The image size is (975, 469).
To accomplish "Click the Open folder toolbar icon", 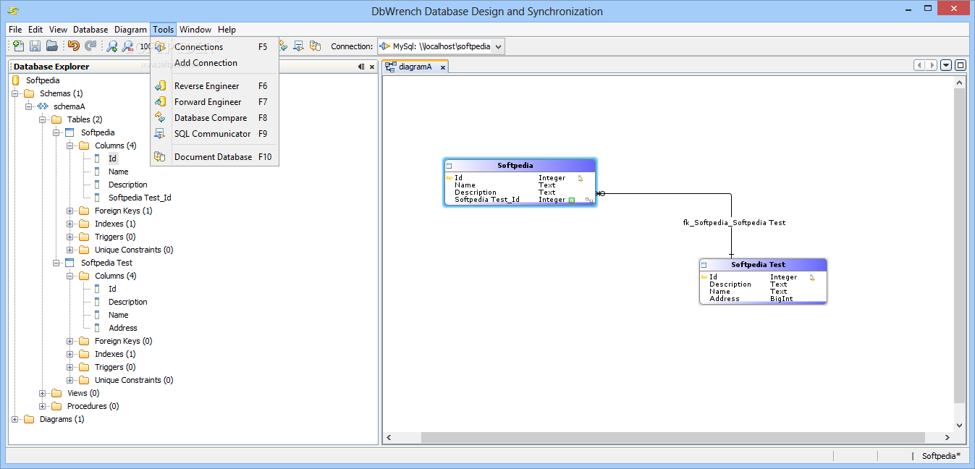I will (51, 46).
